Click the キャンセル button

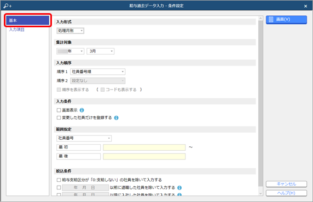pos(286,184)
